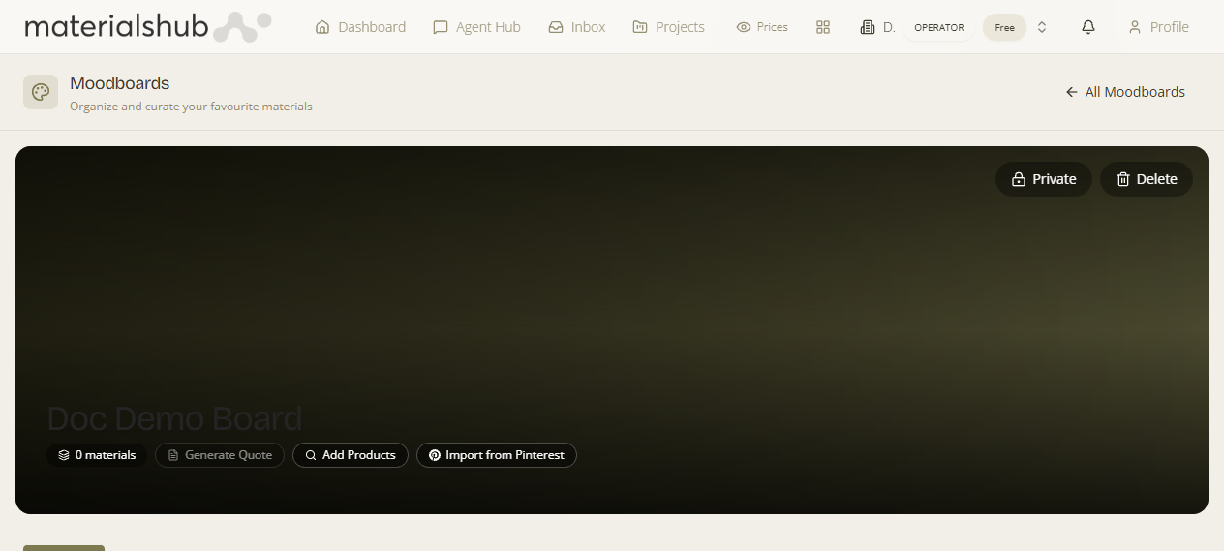Click the 0 materials badge
This screenshot has width=1224, height=551.
pos(97,455)
